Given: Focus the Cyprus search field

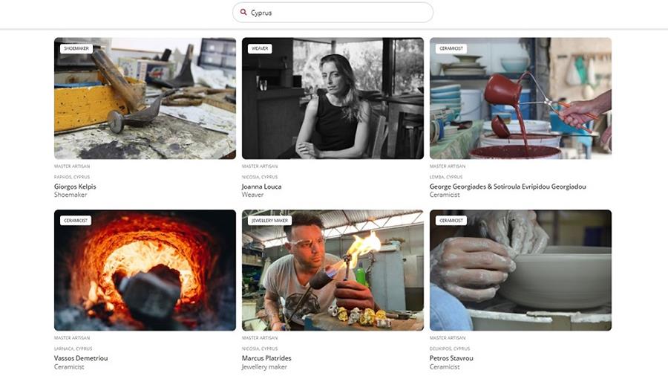Looking at the screenshot, I should click(x=333, y=13).
